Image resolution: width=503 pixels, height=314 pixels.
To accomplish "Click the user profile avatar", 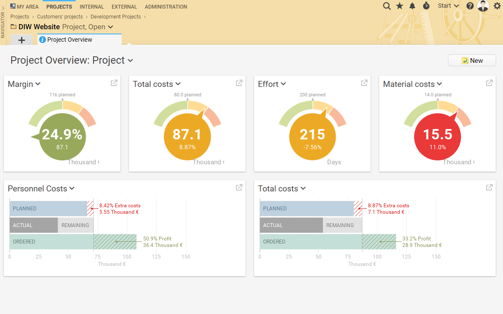I will coord(483,6).
